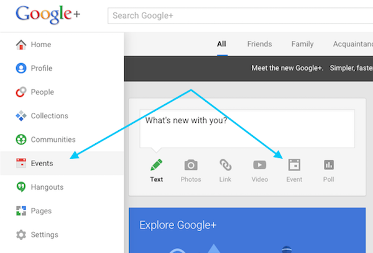Select the green pencil Text option
373x253 pixels.
pos(157,165)
